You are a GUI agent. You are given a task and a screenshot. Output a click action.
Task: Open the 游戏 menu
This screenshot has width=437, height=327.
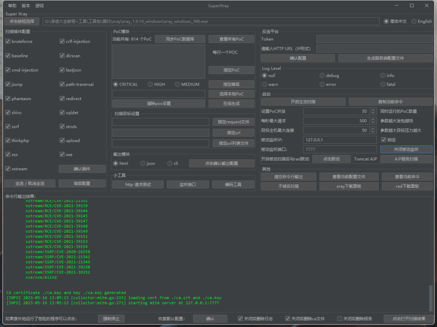[39, 6]
